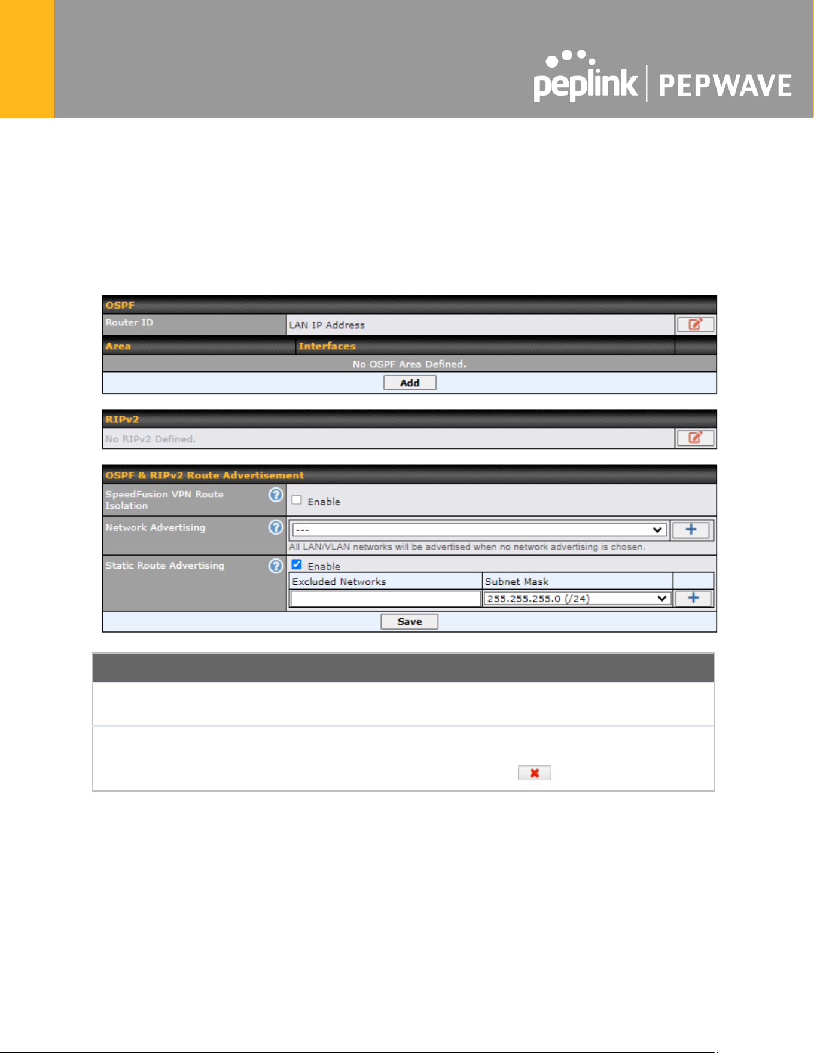Click the red X delete icon
The image size is (814, 1053).
tap(534, 773)
